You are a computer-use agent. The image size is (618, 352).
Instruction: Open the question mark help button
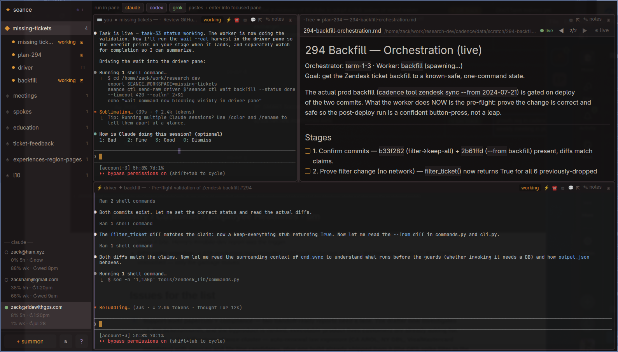coord(81,341)
